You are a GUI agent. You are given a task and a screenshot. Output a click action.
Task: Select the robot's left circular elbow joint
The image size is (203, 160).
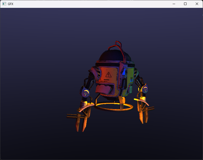(x=86, y=93)
